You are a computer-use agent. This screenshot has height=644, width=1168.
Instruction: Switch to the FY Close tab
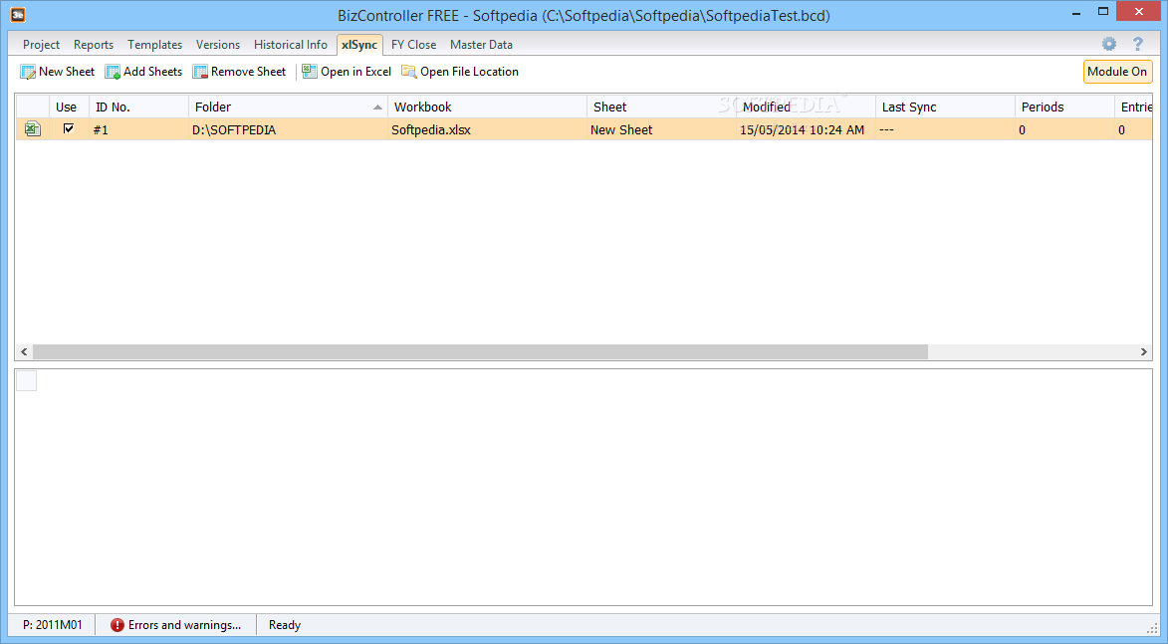[413, 45]
